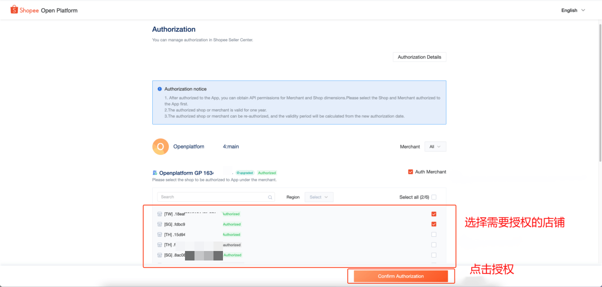Click the info icon in Authorization notice

160,89
